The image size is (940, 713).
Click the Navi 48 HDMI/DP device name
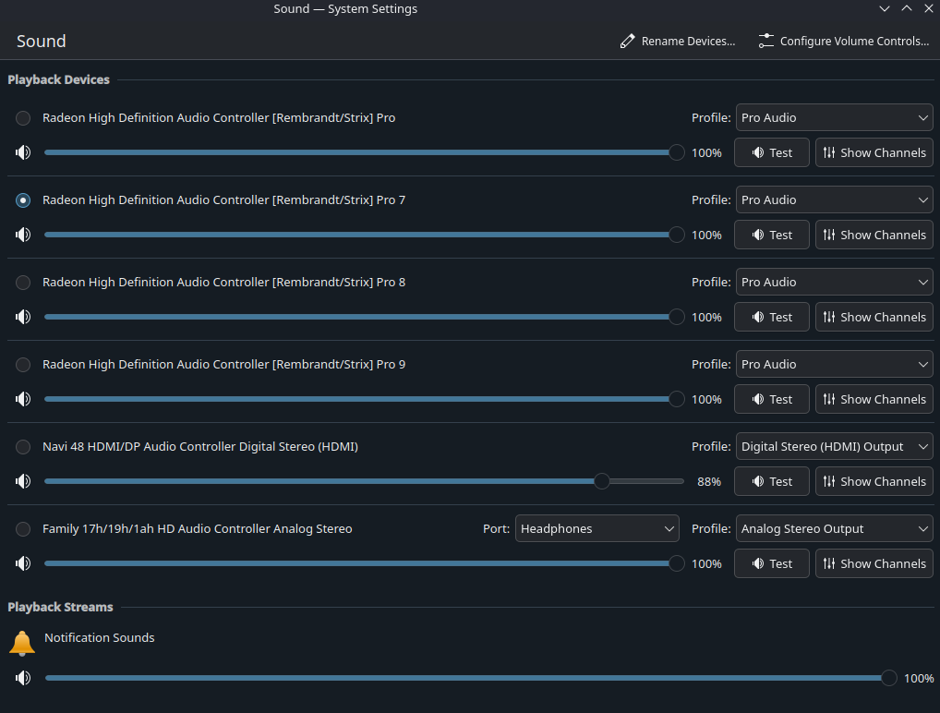[x=200, y=446]
